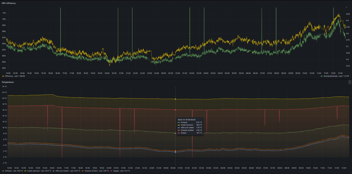This screenshot has width=352, height=174.
Task: Click the red Supply data point on crosshair
Action: point(175,110)
